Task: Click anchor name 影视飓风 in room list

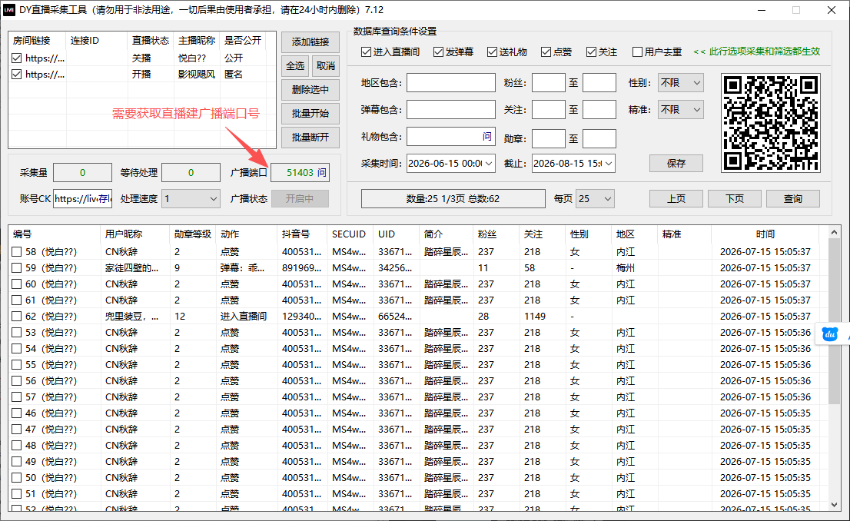Action: [x=197, y=75]
